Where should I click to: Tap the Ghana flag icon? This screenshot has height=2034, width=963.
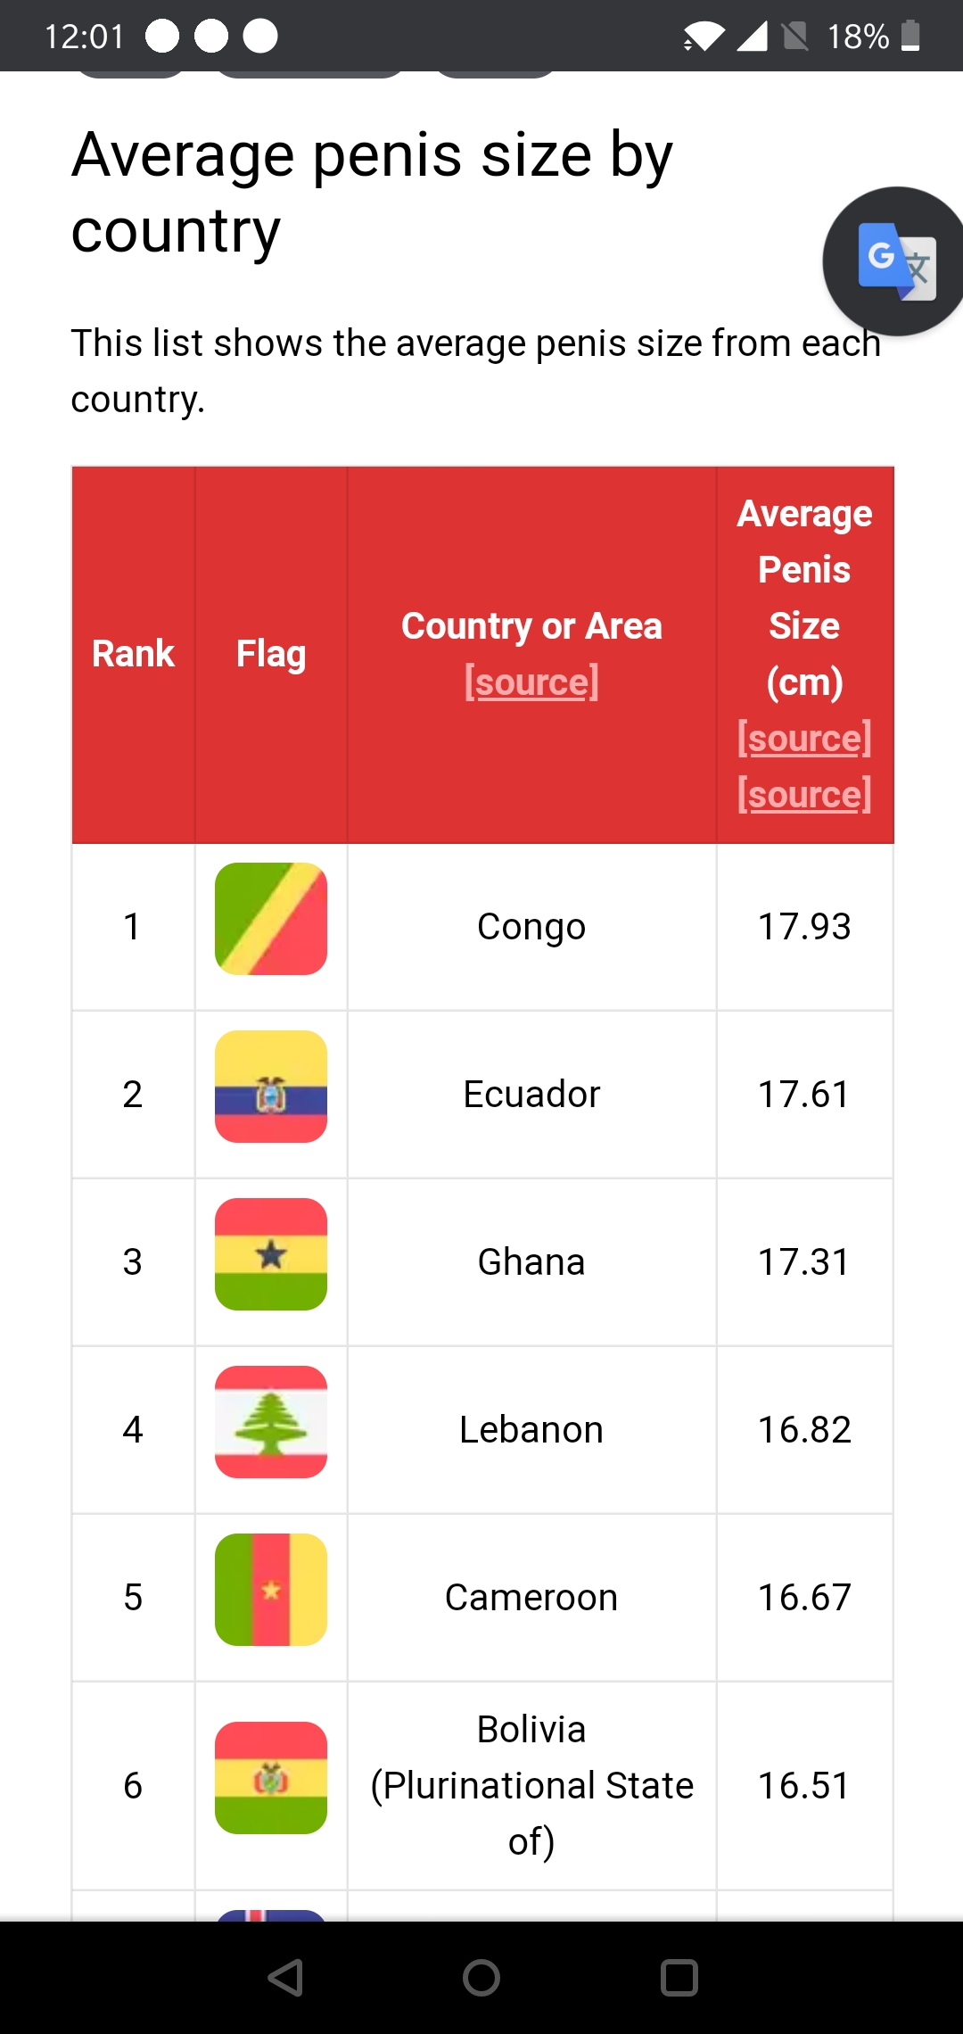pyautogui.click(x=271, y=1254)
